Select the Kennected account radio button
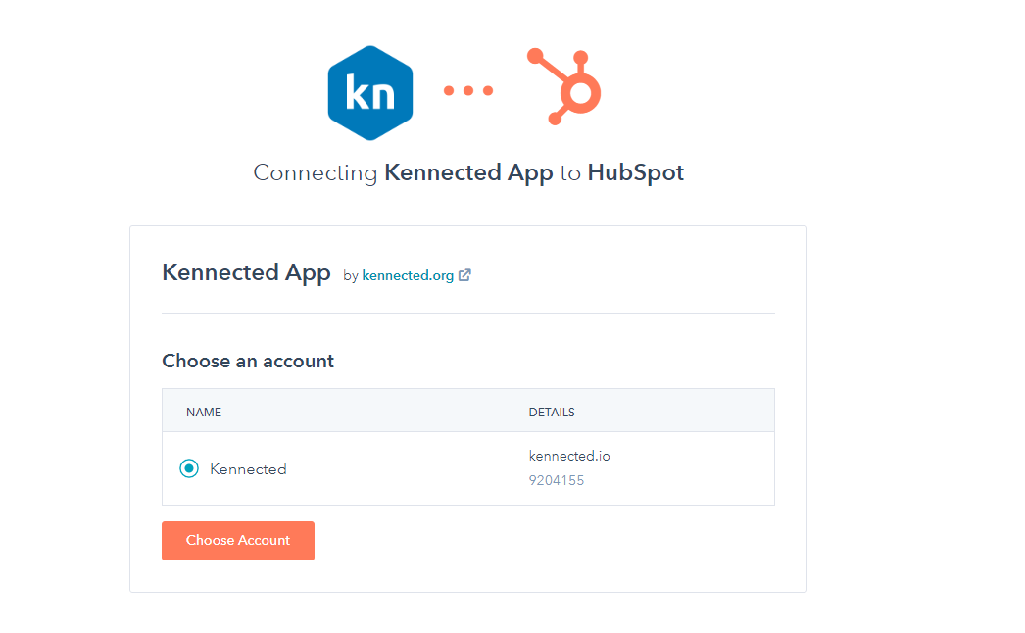 point(189,468)
